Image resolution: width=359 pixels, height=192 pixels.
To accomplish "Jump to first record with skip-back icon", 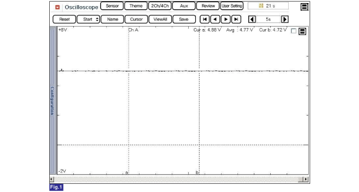I will [x=205, y=19].
